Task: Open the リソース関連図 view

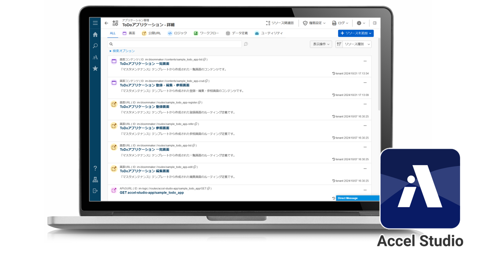Action: click(x=279, y=23)
